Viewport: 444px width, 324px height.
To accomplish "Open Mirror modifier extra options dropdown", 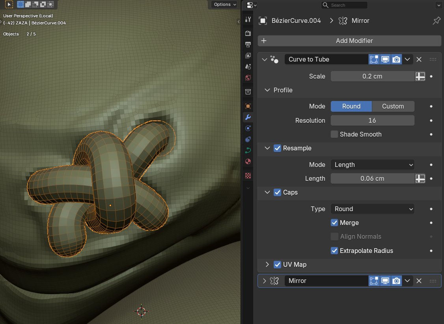I will click(x=407, y=281).
